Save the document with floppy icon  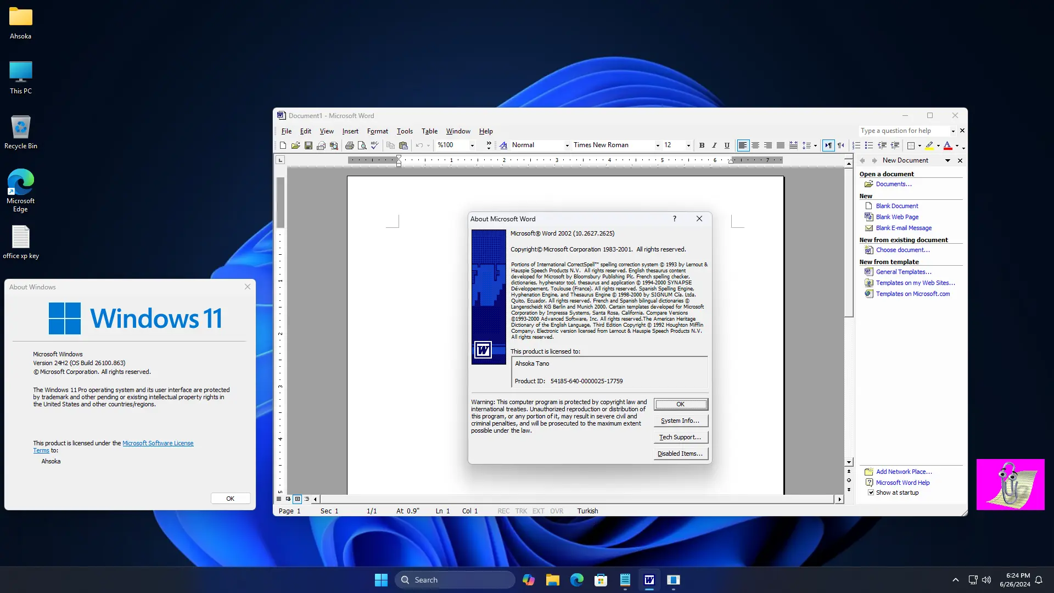coord(309,146)
